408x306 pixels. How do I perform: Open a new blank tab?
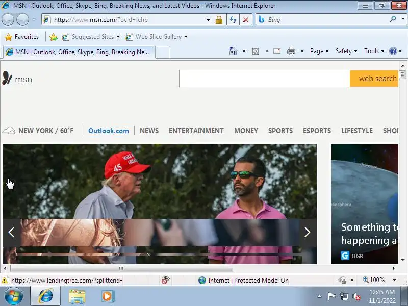click(x=163, y=52)
